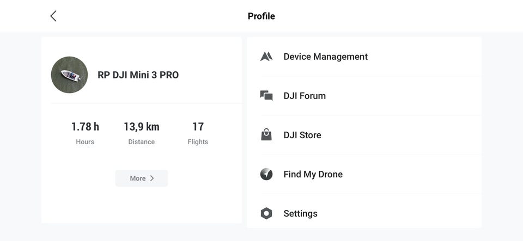The image size is (523, 241).
Task: Tap the back arrow icon
Action: [x=53, y=16]
